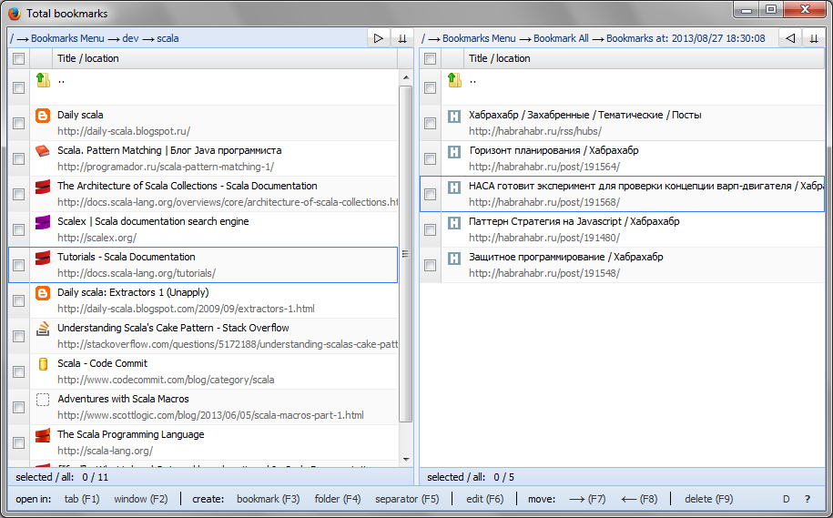
Task: Create a separator (F5)
Action: click(x=407, y=499)
